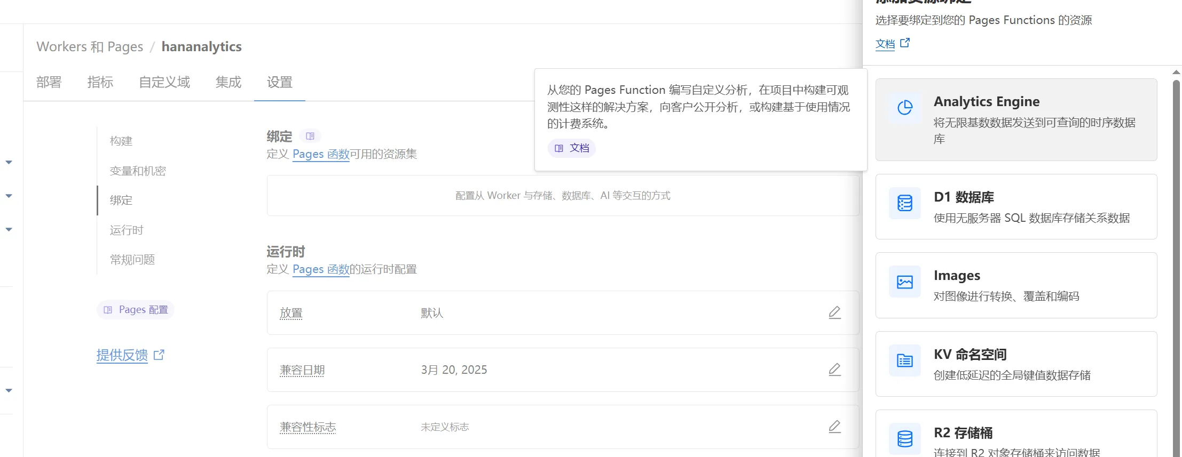Click the 未定义标志 value
1182x457 pixels.
click(445, 427)
